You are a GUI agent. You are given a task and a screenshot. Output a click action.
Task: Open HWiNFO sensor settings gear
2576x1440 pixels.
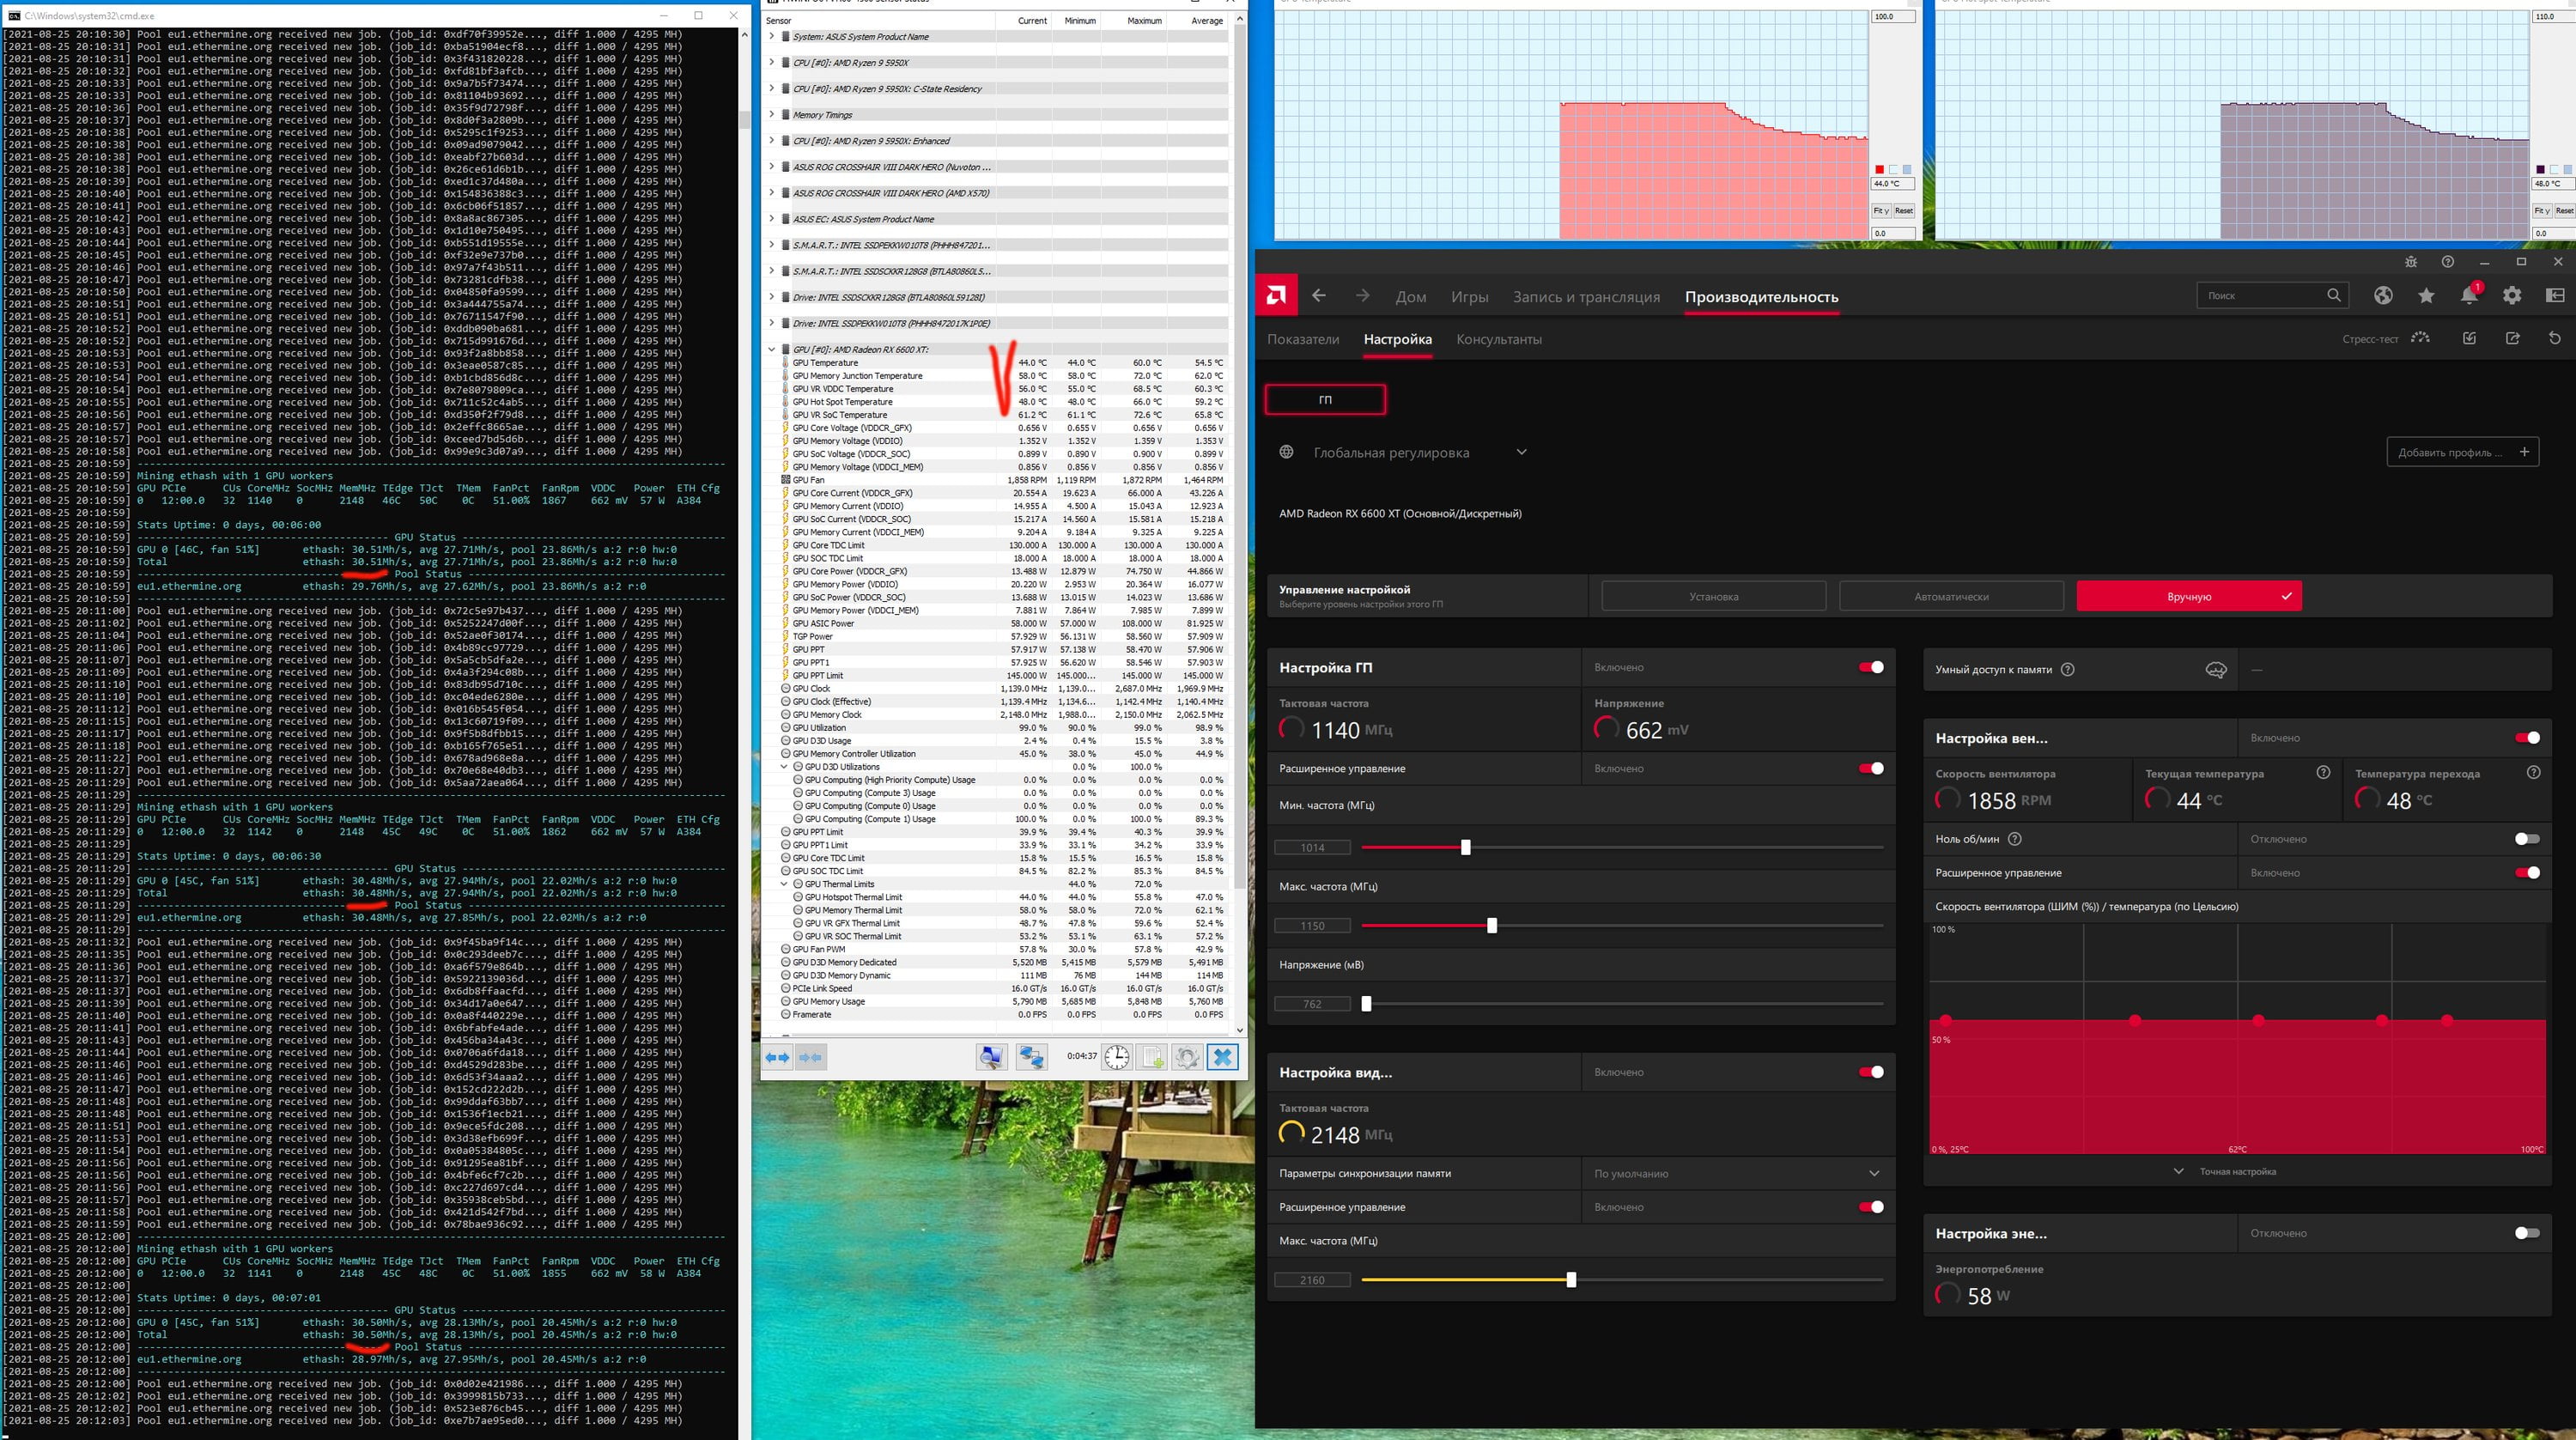click(1187, 1056)
